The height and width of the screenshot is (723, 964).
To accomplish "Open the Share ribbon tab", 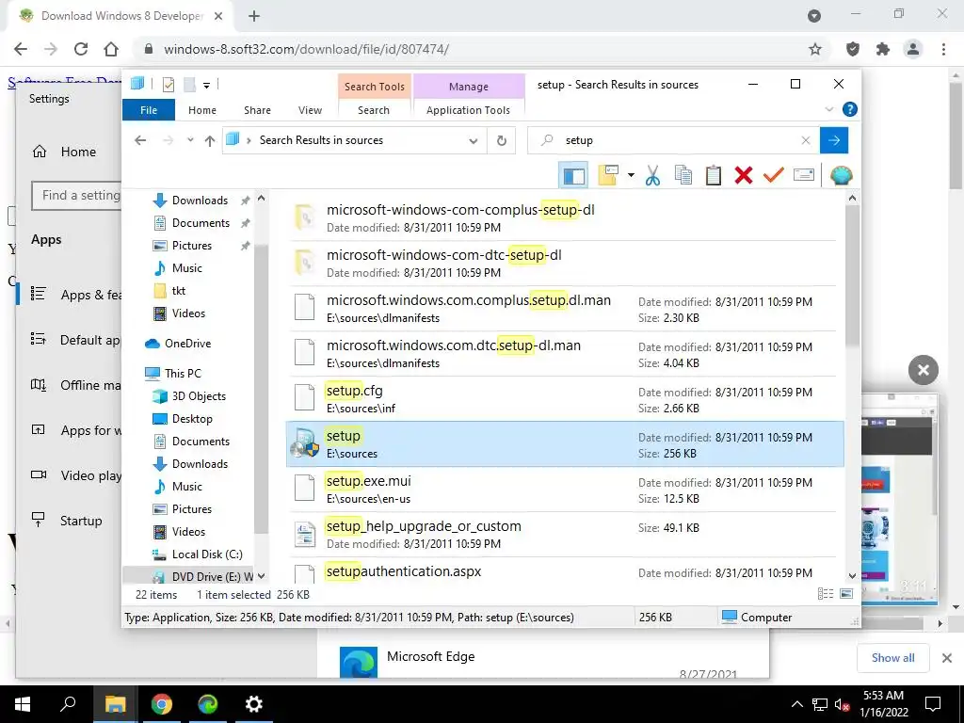I will pos(257,110).
